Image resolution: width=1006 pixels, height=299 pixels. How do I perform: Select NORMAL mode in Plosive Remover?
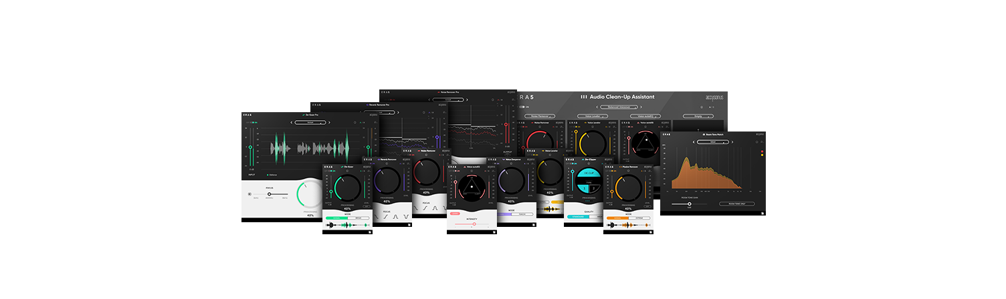pyautogui.click(x=617, y=218)
